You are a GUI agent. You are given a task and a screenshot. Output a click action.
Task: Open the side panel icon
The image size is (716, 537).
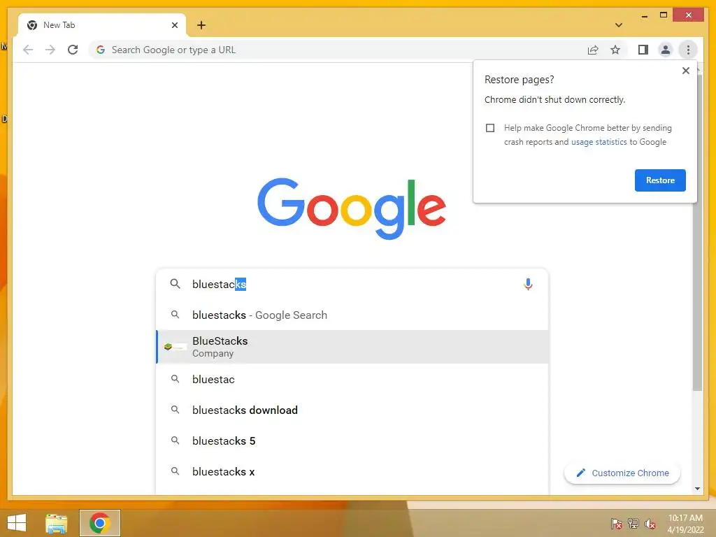point(643,50)
